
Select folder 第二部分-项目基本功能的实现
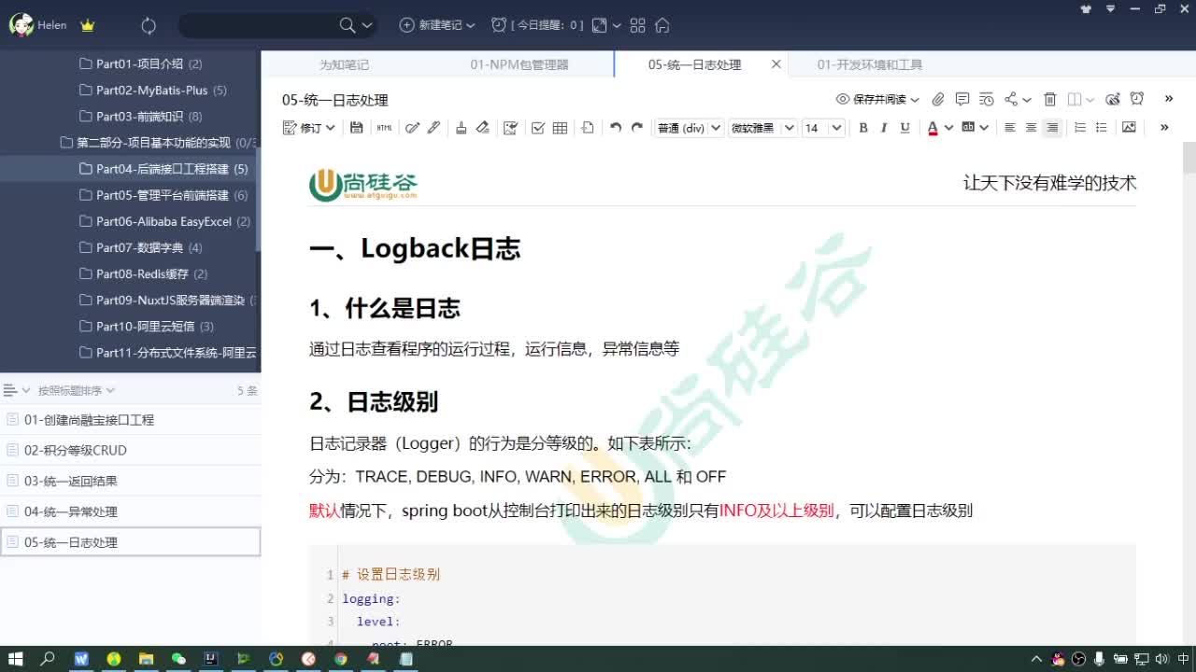pos(129,143)
